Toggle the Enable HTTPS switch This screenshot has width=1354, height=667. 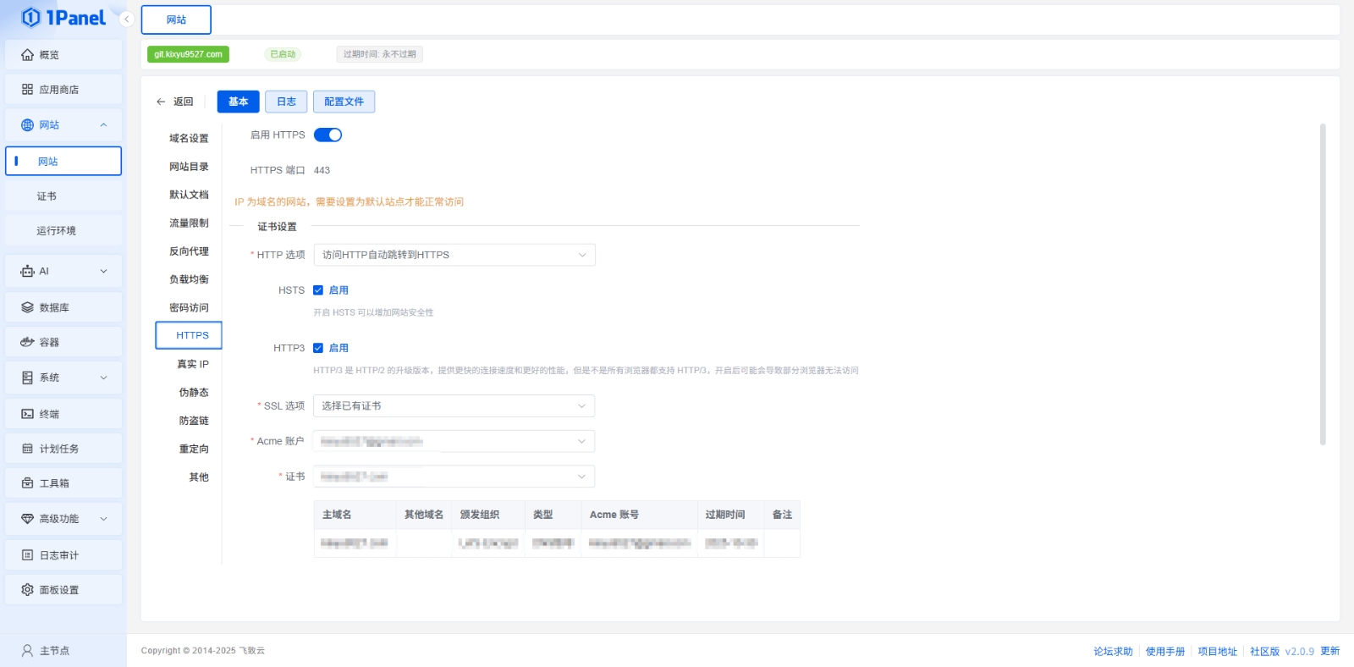[327, 135]
